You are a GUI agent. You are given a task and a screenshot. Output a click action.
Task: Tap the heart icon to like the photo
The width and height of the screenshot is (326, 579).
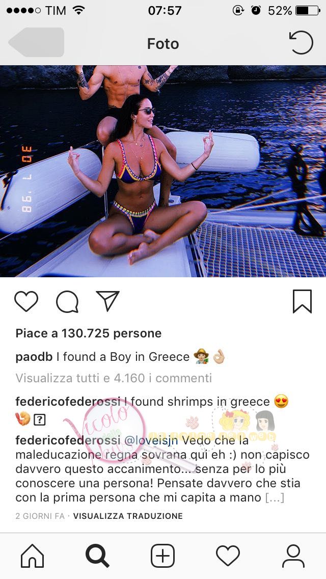click(26, 301)
